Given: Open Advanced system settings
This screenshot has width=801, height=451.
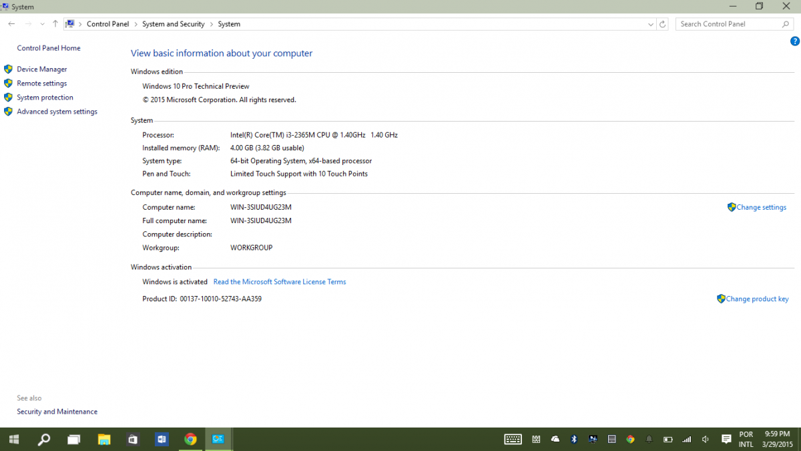Looking at the screenshot, I should point(57,112).
